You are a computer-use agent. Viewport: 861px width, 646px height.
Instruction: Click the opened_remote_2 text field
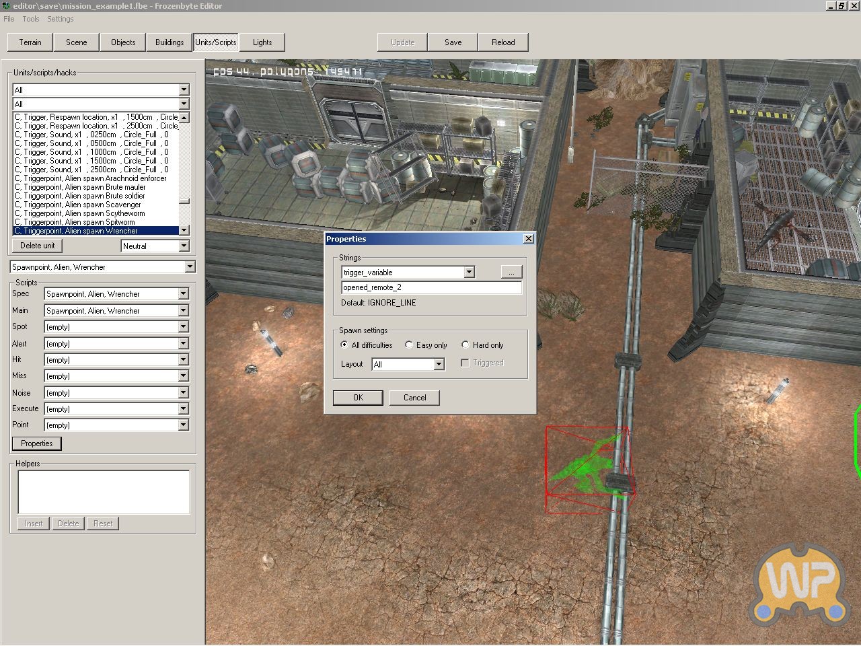[431, 287]
